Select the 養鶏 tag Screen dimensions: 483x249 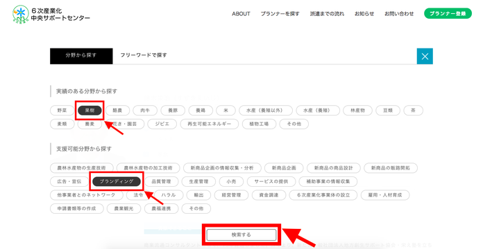(201, 110)
